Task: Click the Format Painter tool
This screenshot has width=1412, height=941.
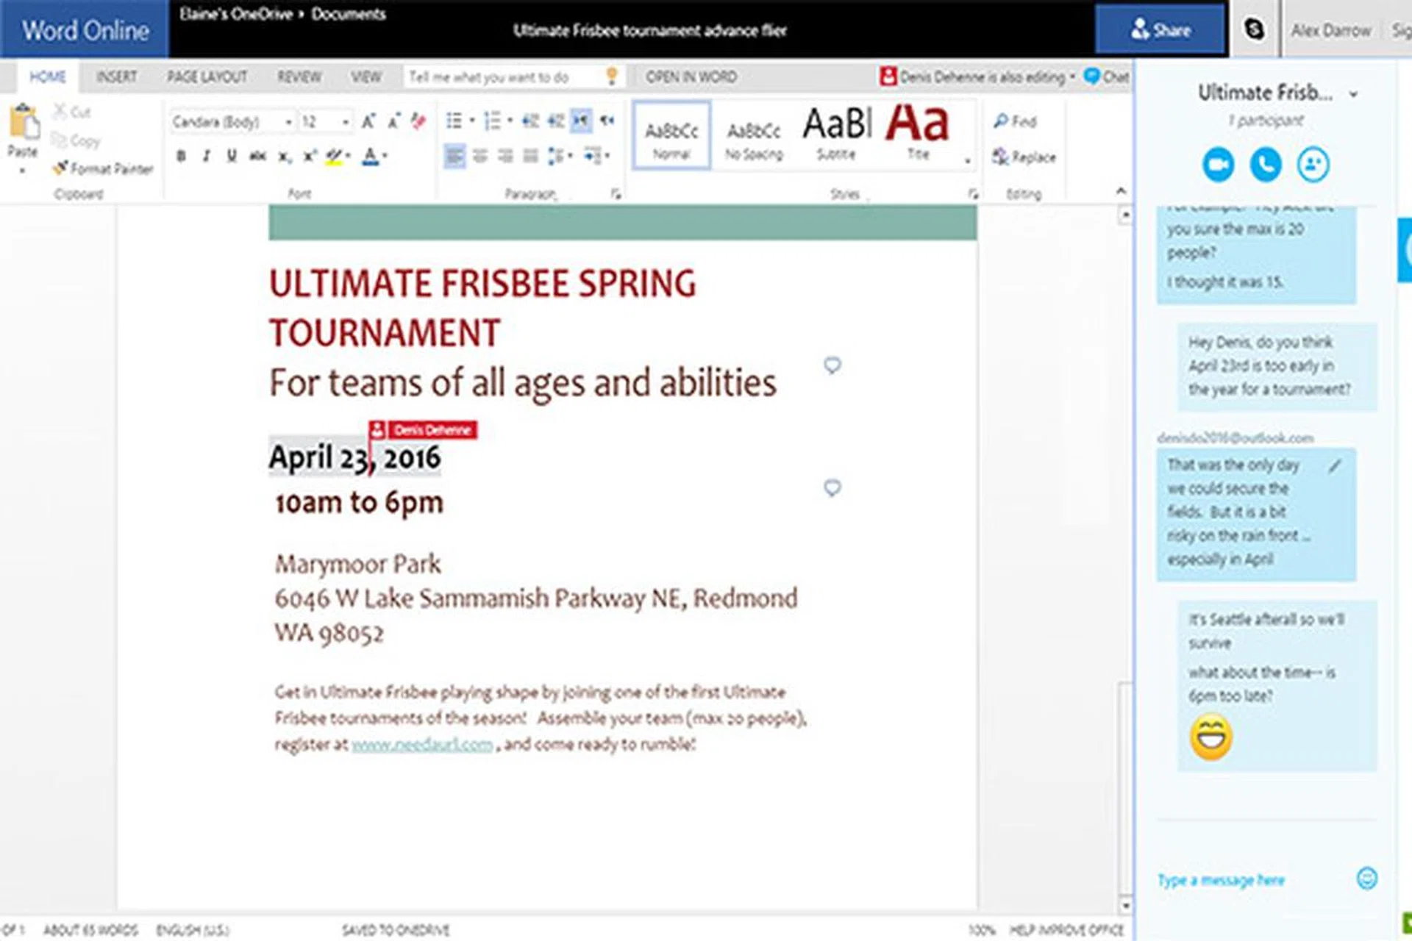Action: (x=104, y=169)
